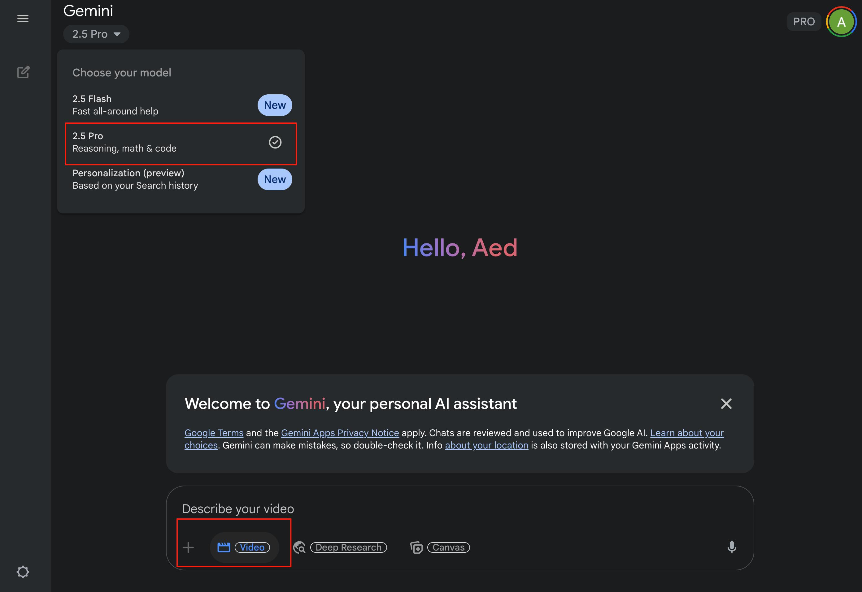Click the plus add files icon
The image size is (862, 592).
188,547
